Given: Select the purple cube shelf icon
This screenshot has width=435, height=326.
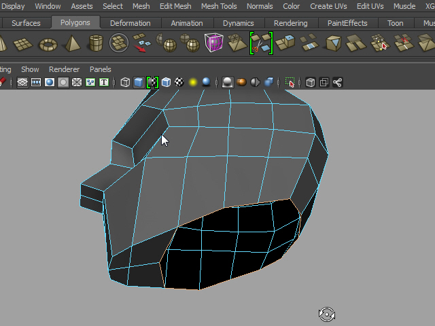Looking at the screenshot, I should click(213, 44).
